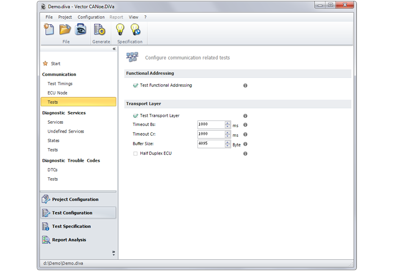Select ECU Node in navigation
The image size is (395, 271).
click(x=57, y=93)
